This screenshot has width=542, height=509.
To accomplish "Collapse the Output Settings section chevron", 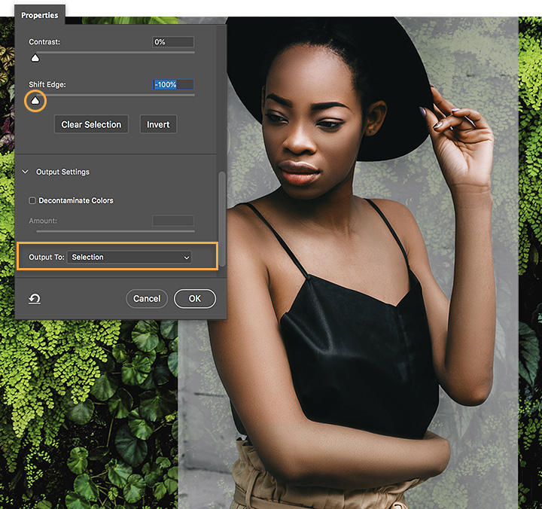I will (26, 172).
